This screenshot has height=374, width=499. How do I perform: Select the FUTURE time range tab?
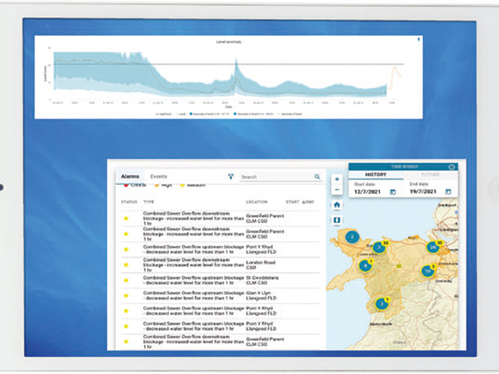point(430,175)
